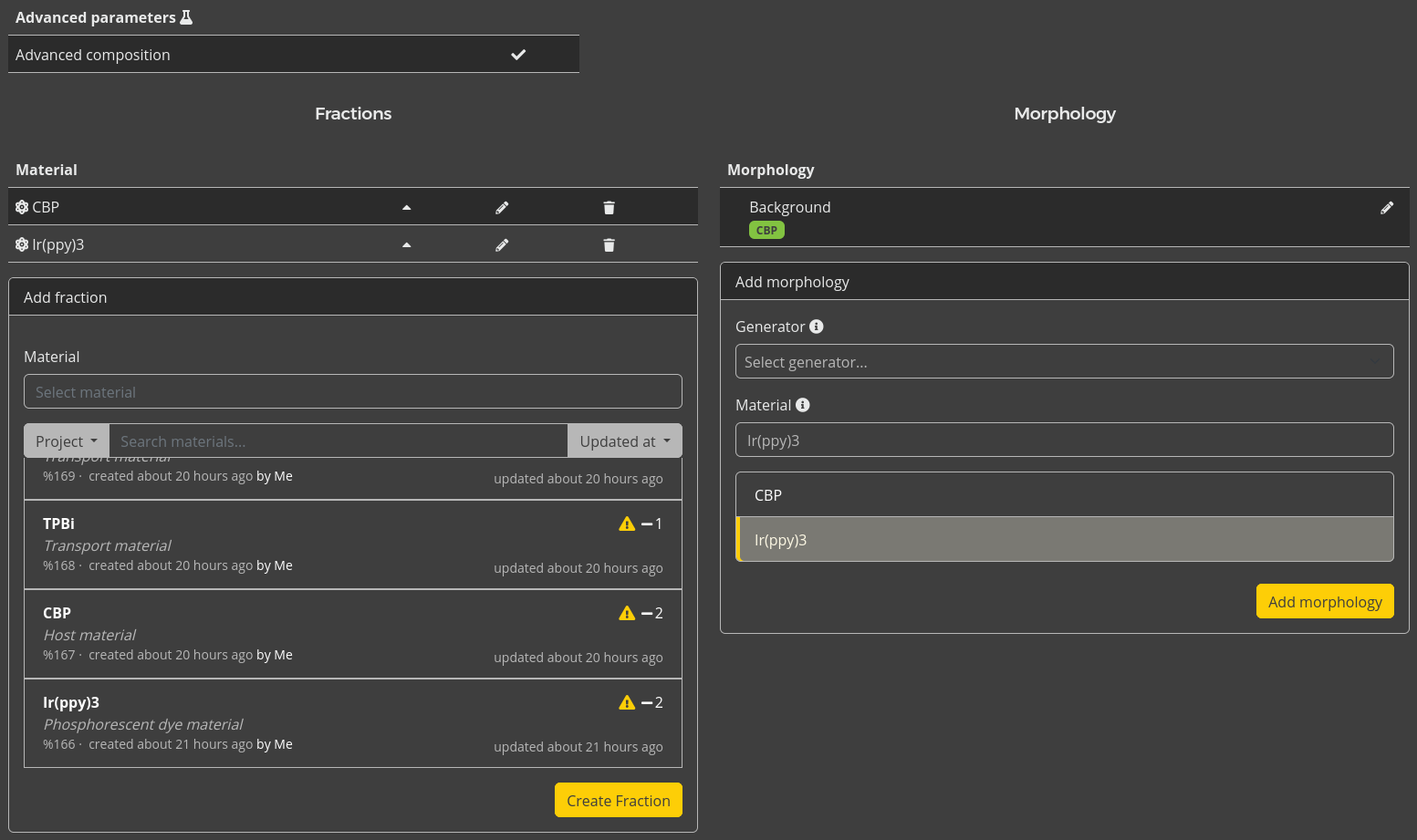1417x840 pixels.
Task: Open the Updated at sort dropdown
Action: [x=624, y=441]
